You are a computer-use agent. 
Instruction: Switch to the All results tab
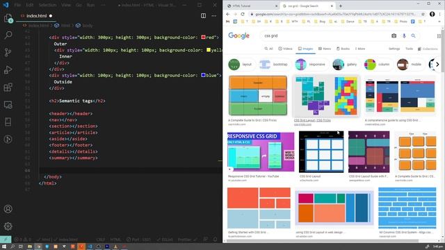(268, 49)
